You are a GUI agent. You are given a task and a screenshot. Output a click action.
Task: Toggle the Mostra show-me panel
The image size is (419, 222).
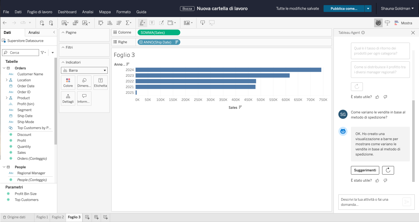[x=403, y=23]
